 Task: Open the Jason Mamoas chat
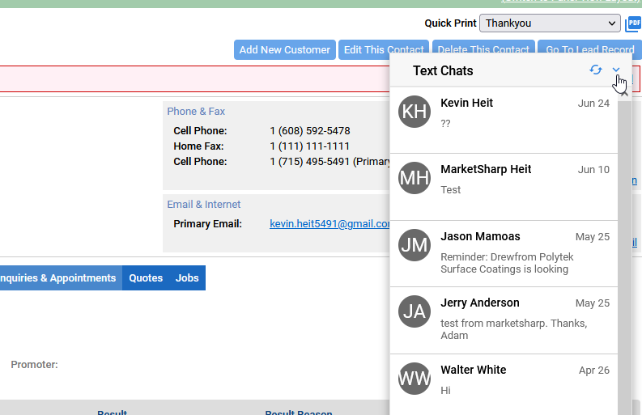(504, 254)
